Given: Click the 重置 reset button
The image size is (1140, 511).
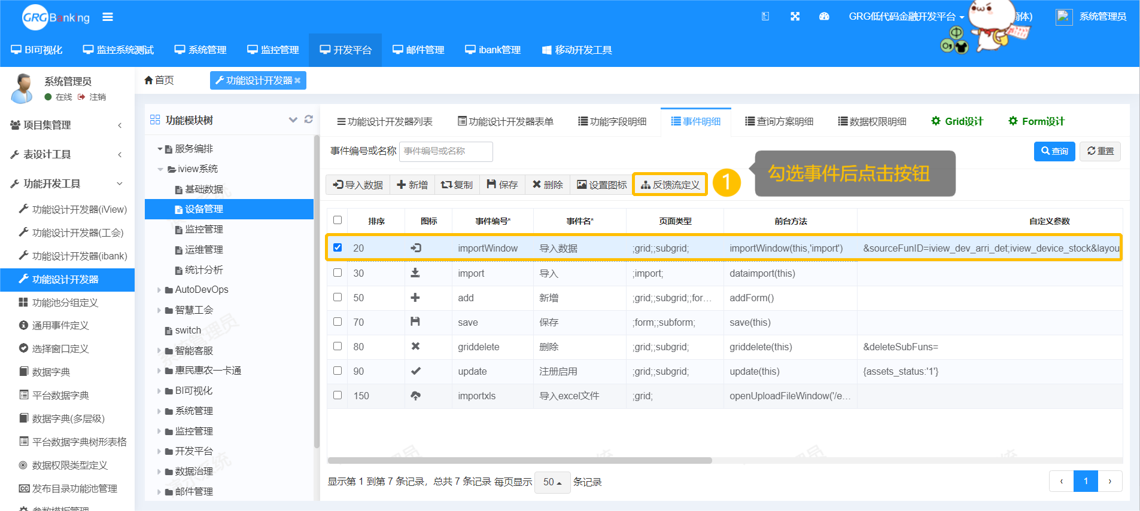Looking at the screenshot, I should 1101,151.
